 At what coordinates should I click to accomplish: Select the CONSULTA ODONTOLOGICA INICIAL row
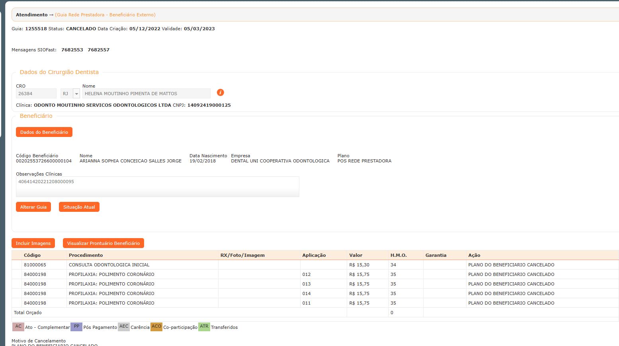point(109,265)
